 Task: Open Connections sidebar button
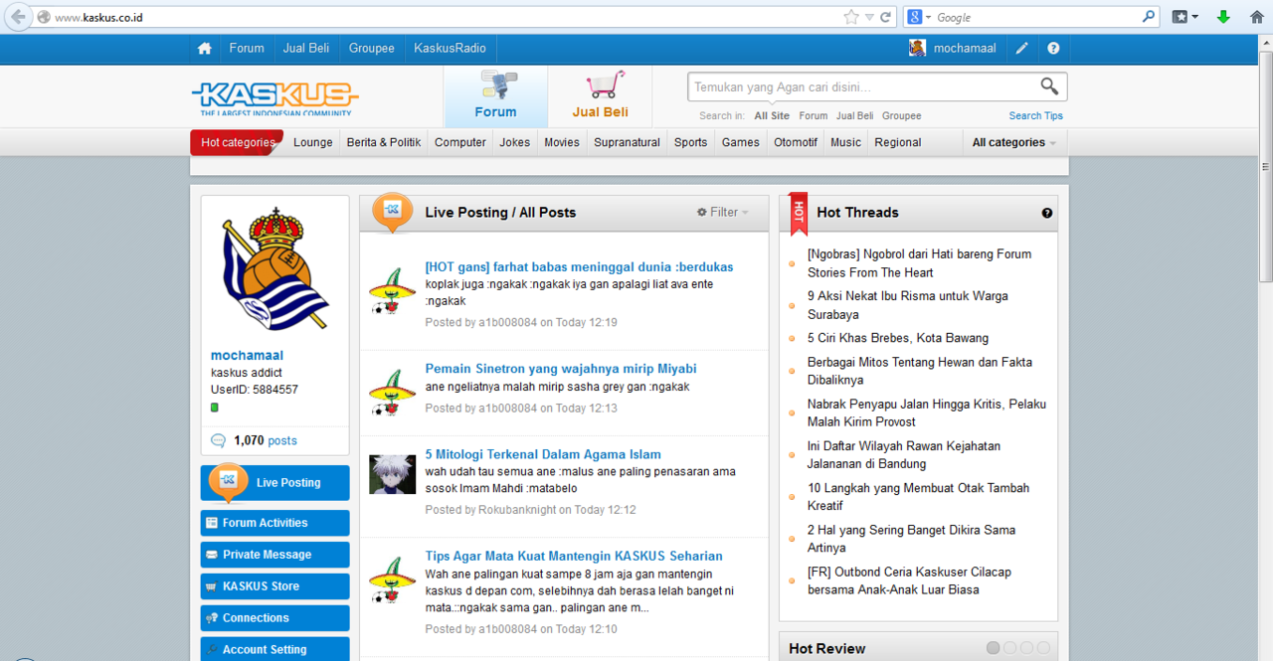(274, 618)
